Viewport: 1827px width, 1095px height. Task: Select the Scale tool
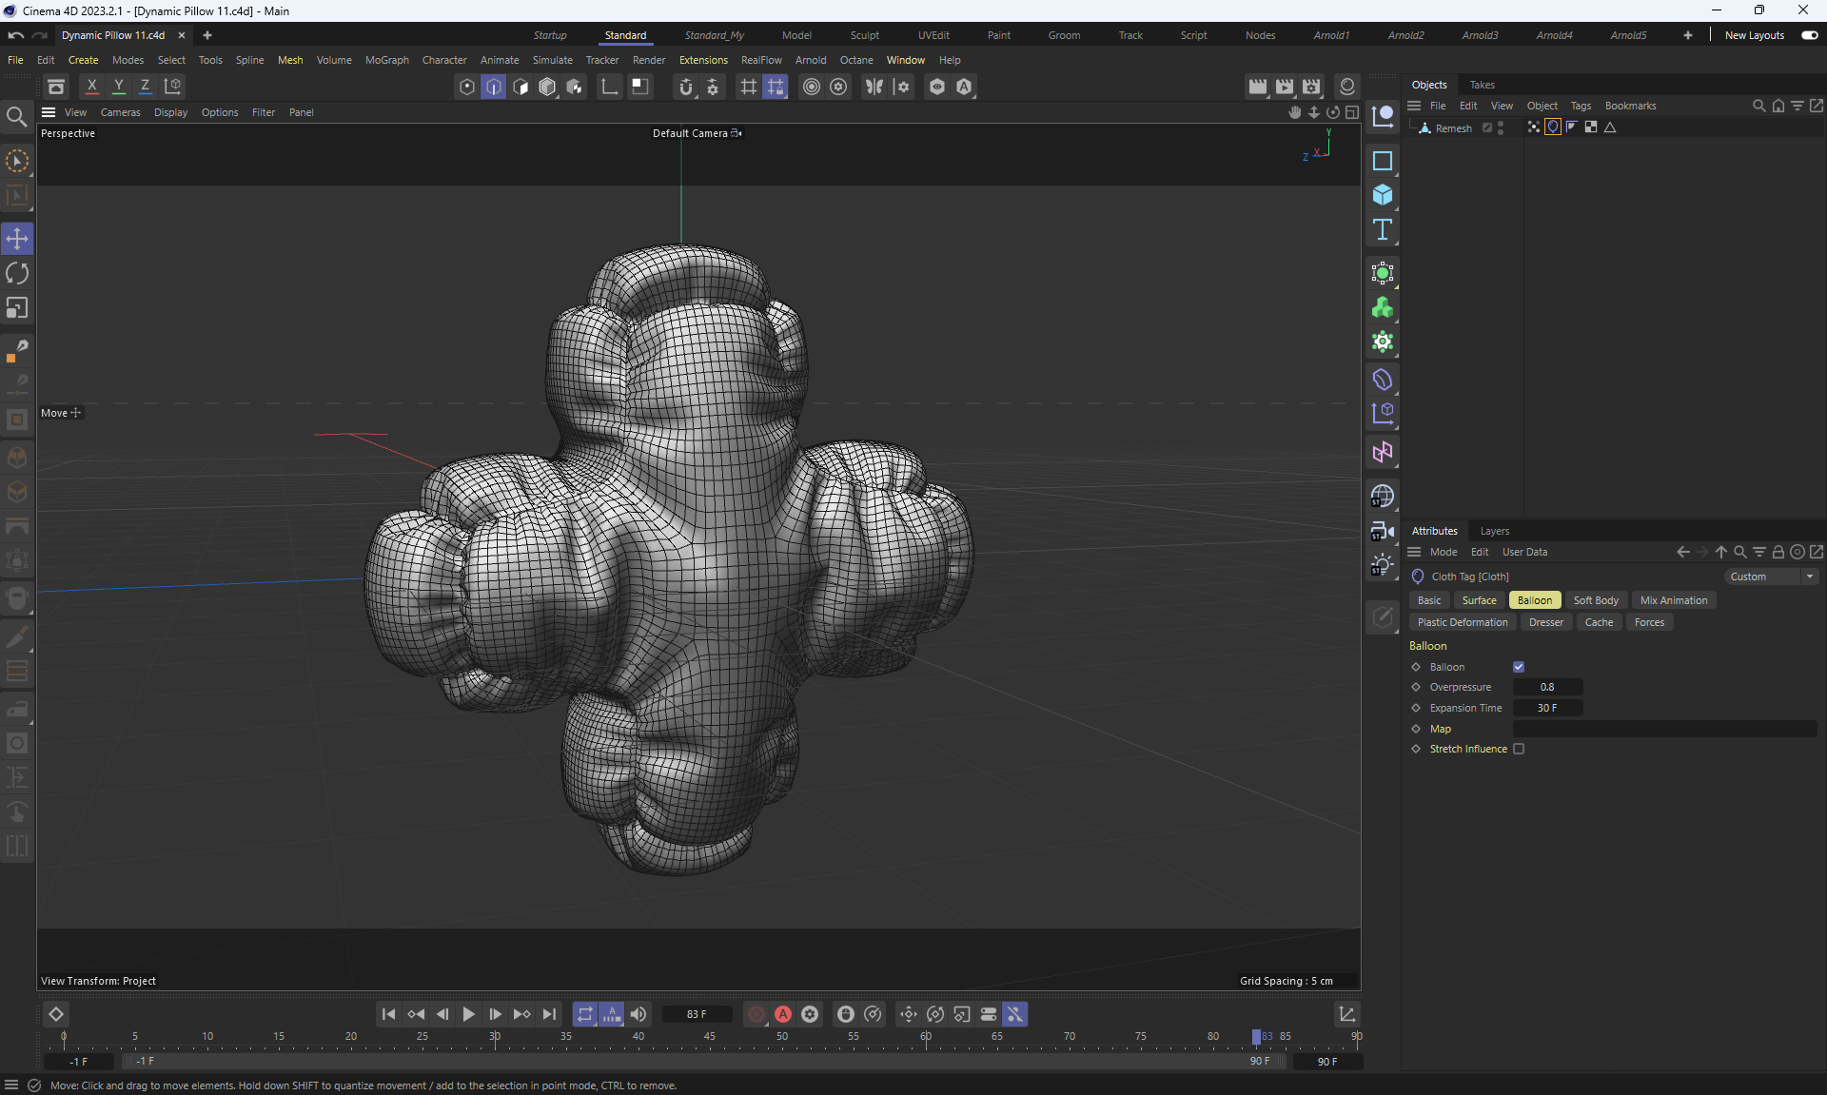pos(17,307)
